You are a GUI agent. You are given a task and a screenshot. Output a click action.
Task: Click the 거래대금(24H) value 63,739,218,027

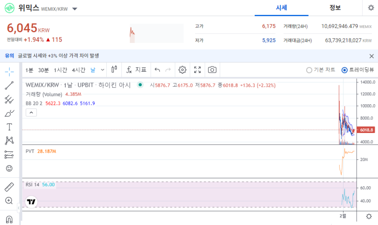(344, 40)
